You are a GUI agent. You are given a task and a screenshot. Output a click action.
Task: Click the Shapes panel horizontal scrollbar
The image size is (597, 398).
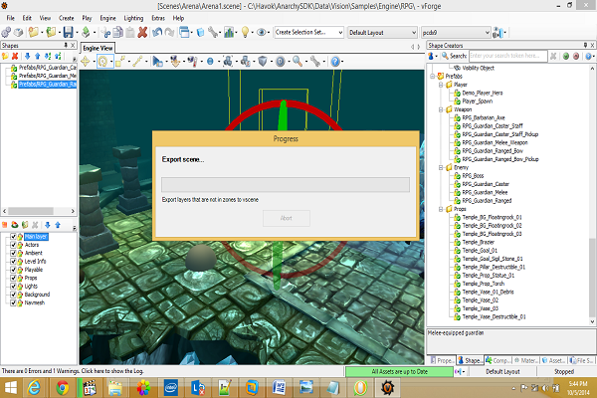pos(39,211)
